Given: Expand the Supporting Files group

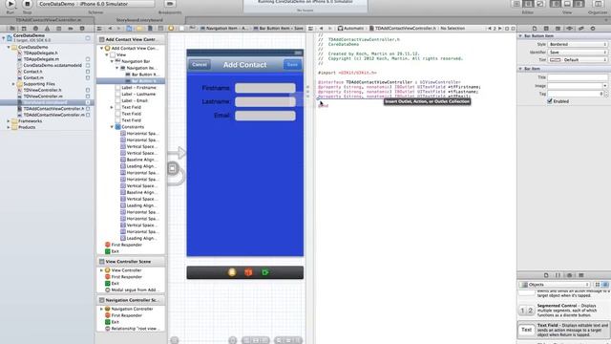Looking at the screenshot, I should click(13, 84).
